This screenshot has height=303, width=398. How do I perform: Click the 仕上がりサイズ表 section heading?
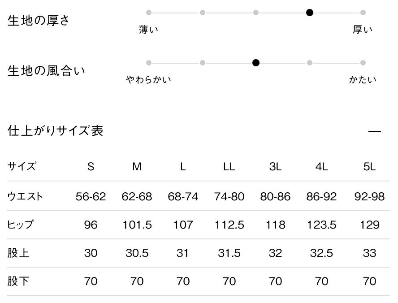[x=56, y=131]
